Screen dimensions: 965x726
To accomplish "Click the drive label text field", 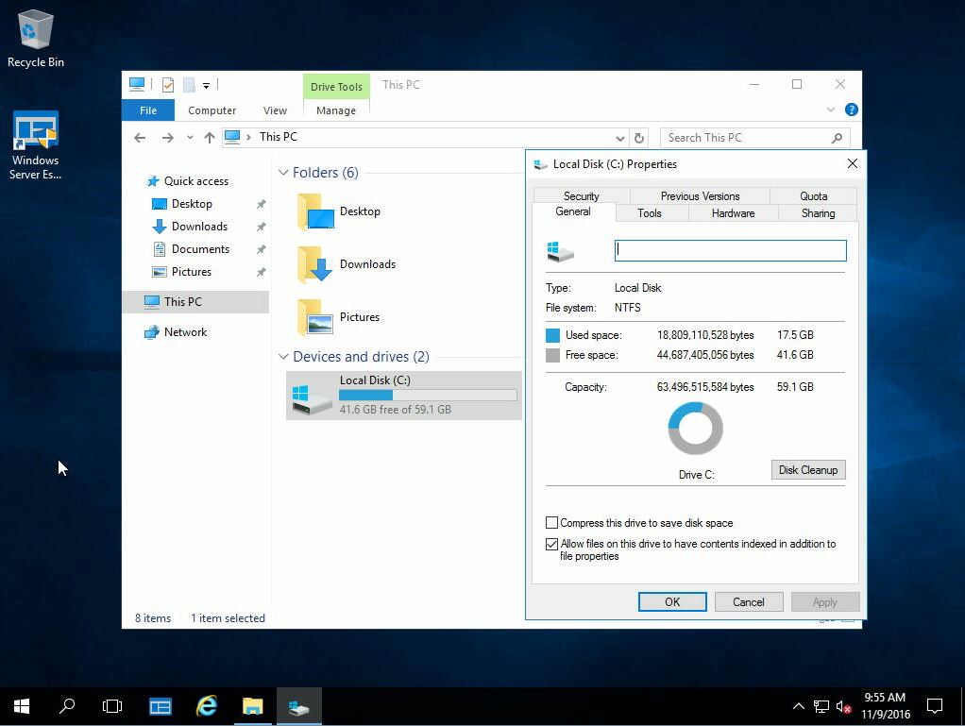I will [730, 250].
